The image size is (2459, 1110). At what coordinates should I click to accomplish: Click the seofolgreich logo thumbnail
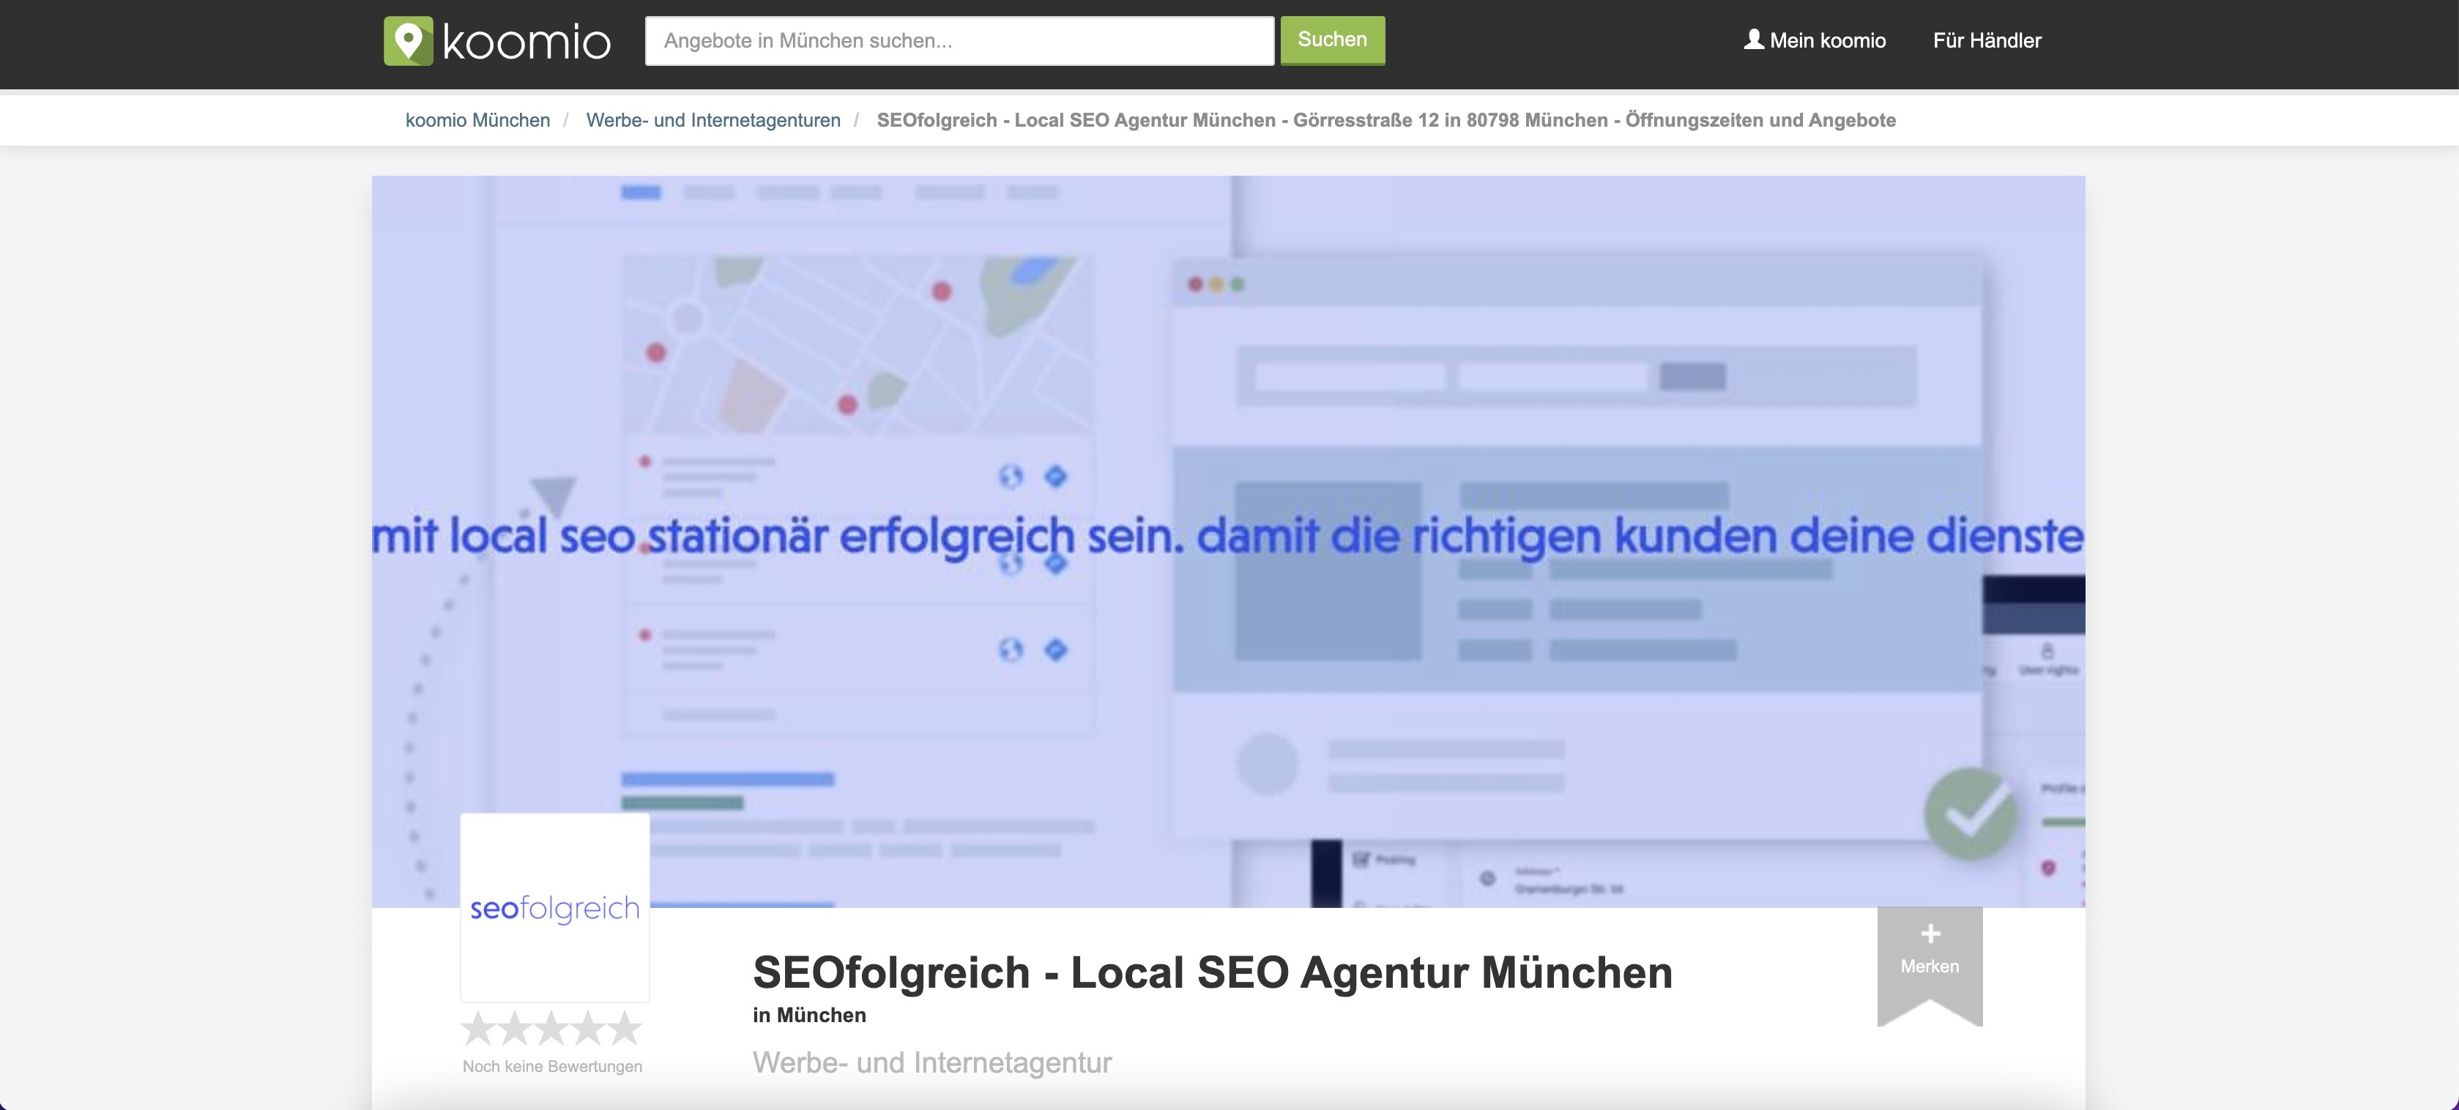click(554, 908)
